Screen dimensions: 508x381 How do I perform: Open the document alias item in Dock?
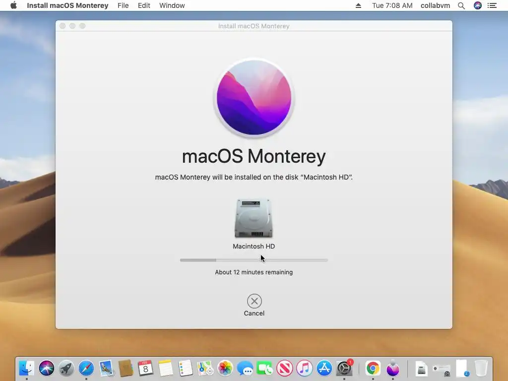pos(462,369)
